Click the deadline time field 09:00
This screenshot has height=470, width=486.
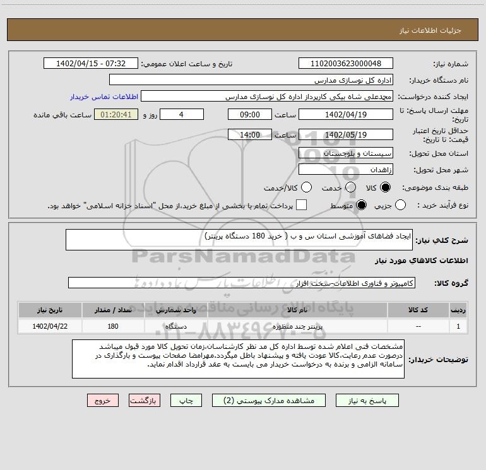pos(250,114)
